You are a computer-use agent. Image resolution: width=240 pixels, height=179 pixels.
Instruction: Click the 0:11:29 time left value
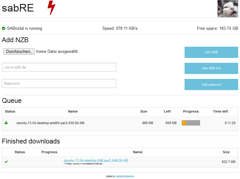click(x=230, y=123)
